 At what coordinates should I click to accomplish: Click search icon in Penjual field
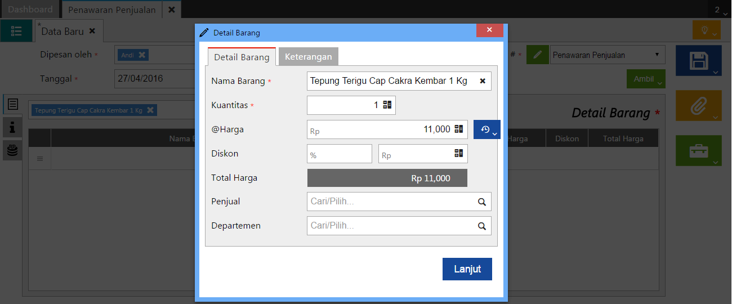click(482, 202)
